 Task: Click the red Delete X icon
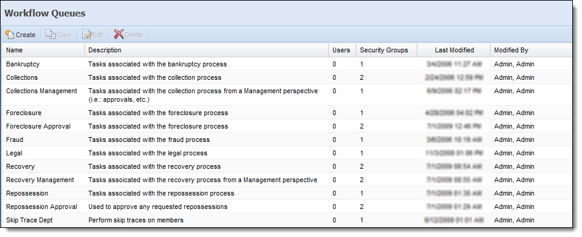tap(119, 35)
